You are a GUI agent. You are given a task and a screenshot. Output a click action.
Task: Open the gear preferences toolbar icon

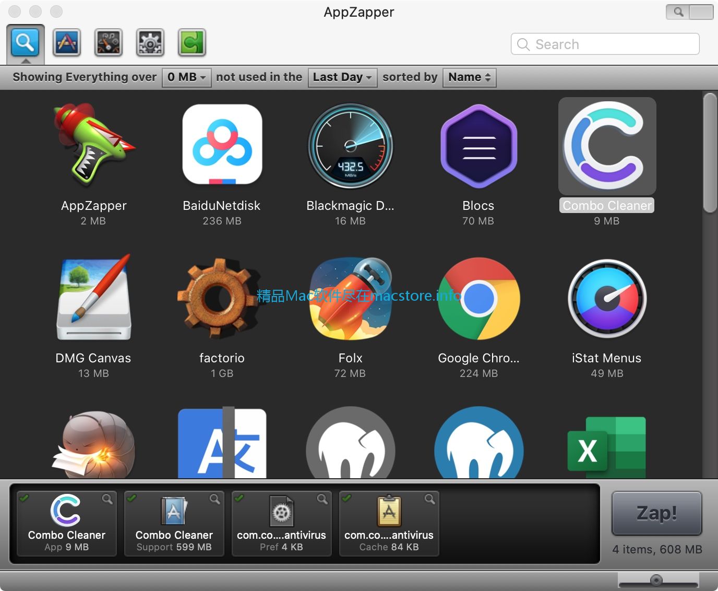pos(150,42)
